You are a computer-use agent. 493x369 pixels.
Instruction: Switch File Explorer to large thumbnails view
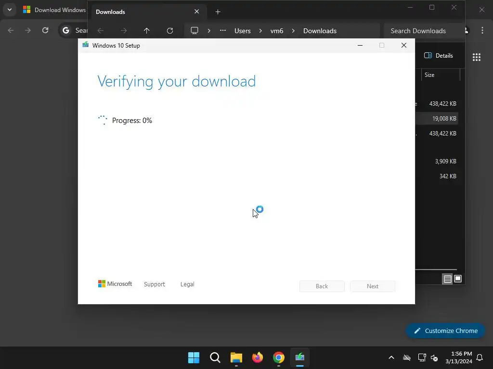[x=458, y=279]
